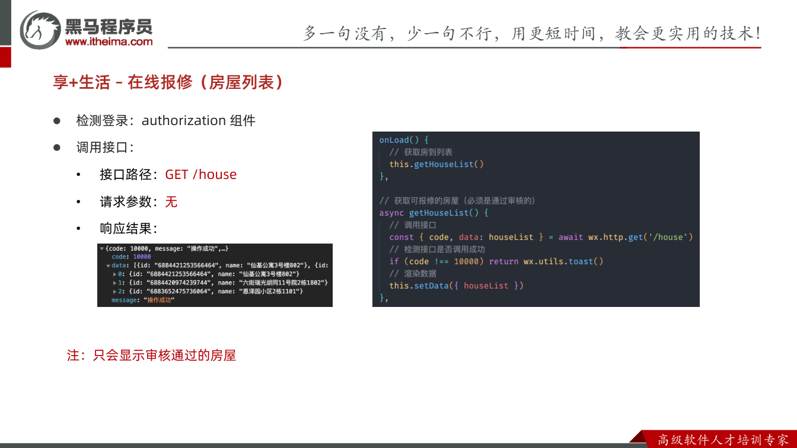Screen dimensions: 797x448
Task: Expand array item 2 恩泽园小区 entry
Action: 115,292
